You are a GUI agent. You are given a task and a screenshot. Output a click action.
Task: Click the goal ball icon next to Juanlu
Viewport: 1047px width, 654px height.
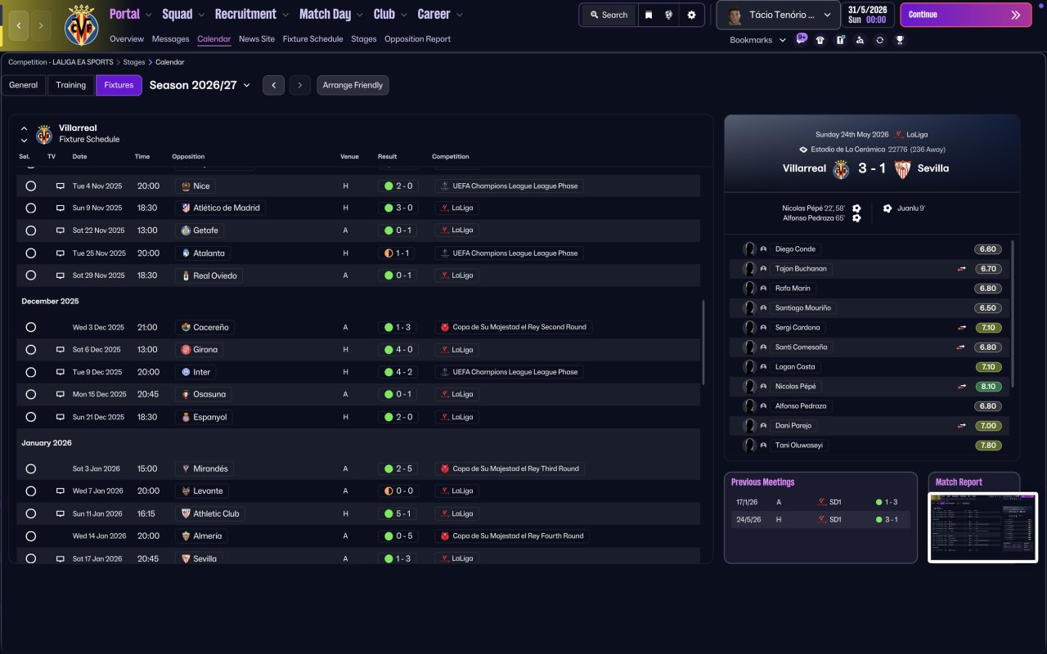(x=887, y=208)
